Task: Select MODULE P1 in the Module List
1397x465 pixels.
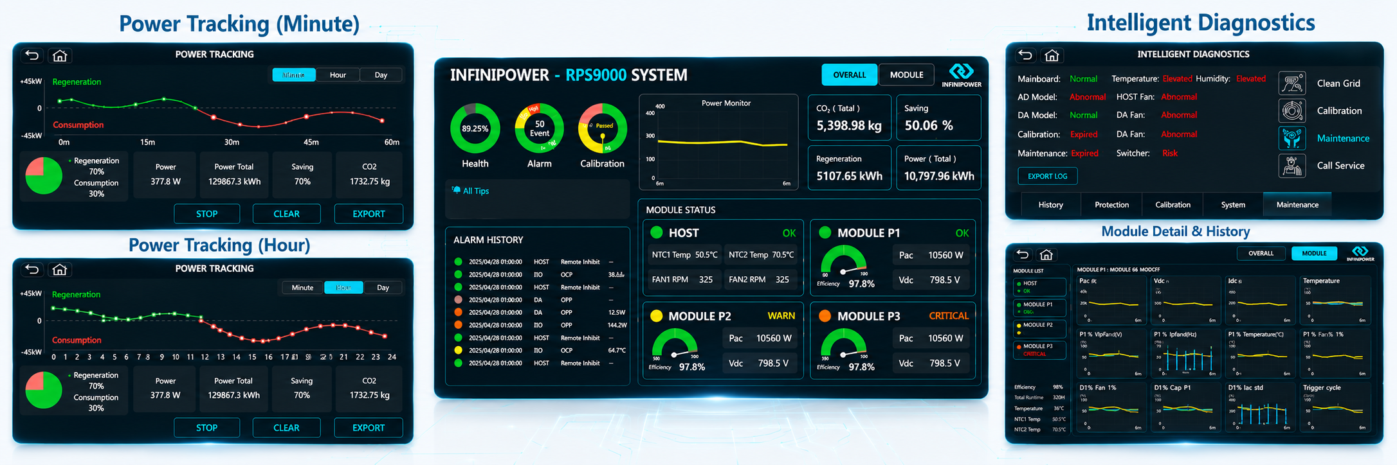Action: coord(1039,308)
